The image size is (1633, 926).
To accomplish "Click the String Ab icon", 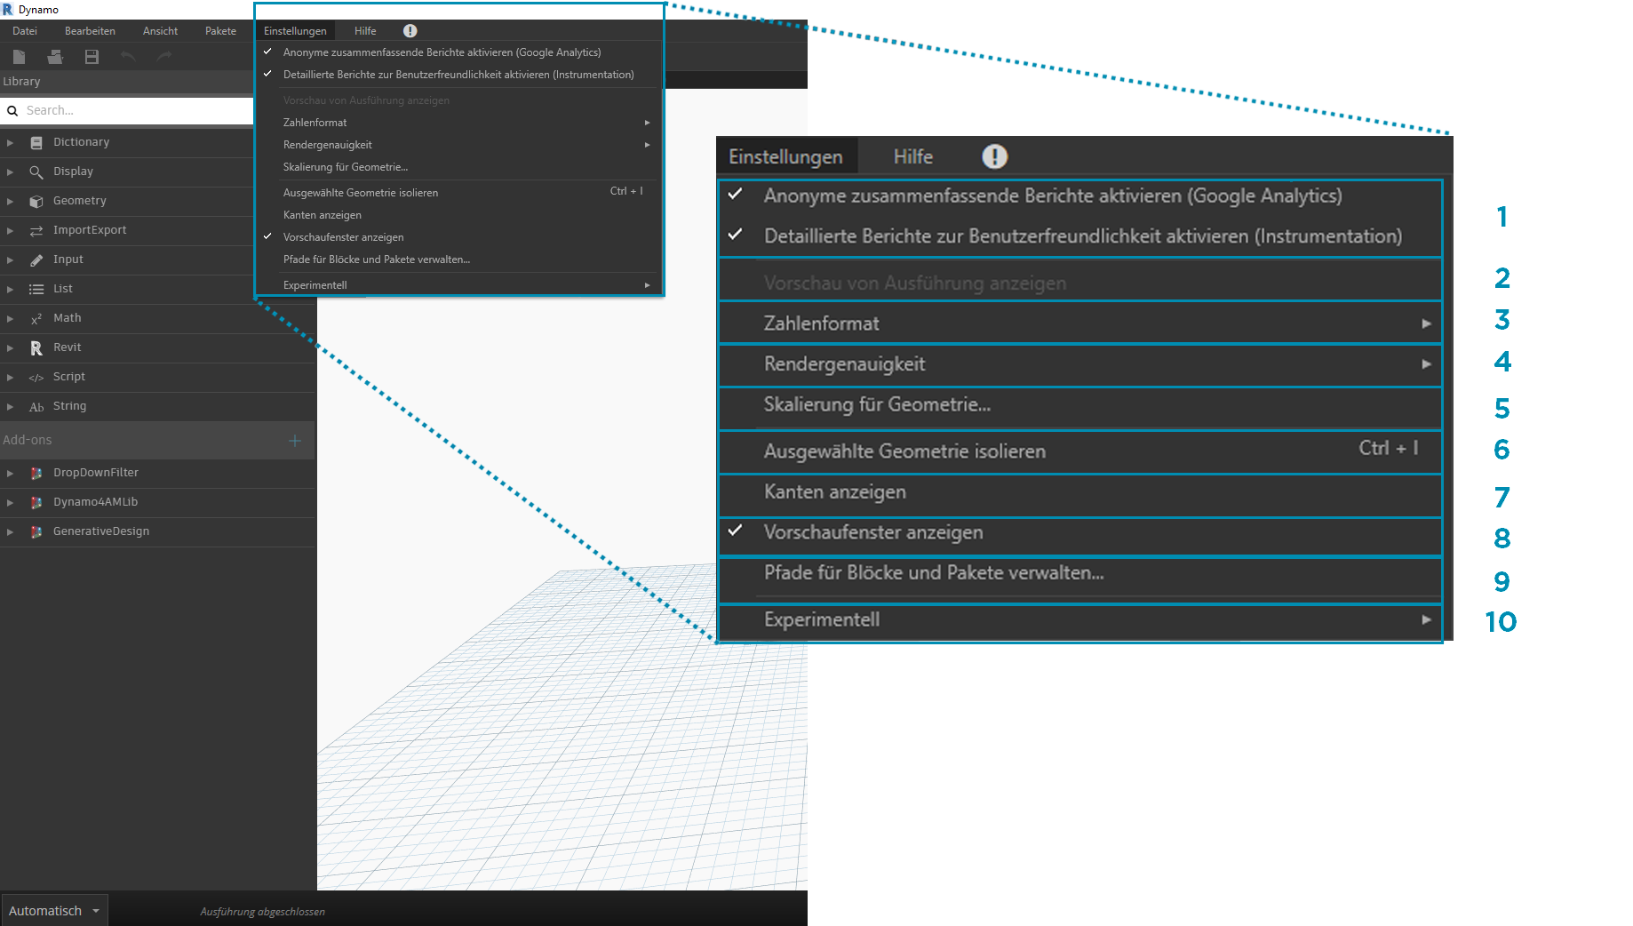I will (x=36, y=406).
